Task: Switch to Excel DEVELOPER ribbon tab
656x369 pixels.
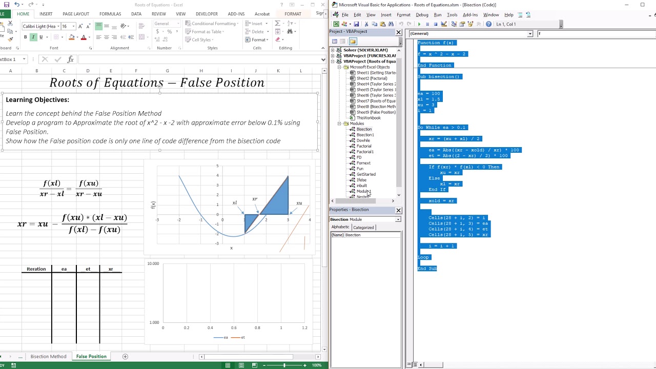Action: pos(207,14)
